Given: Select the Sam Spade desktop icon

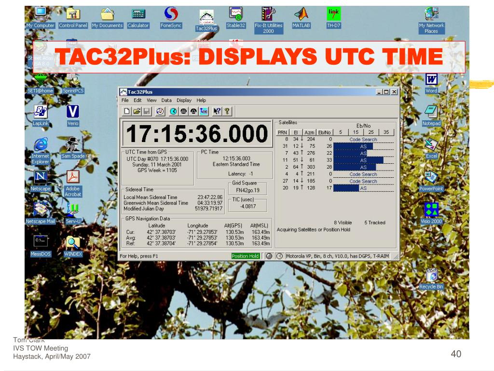Looking at the screenshot, I should (x=73, y=148).
